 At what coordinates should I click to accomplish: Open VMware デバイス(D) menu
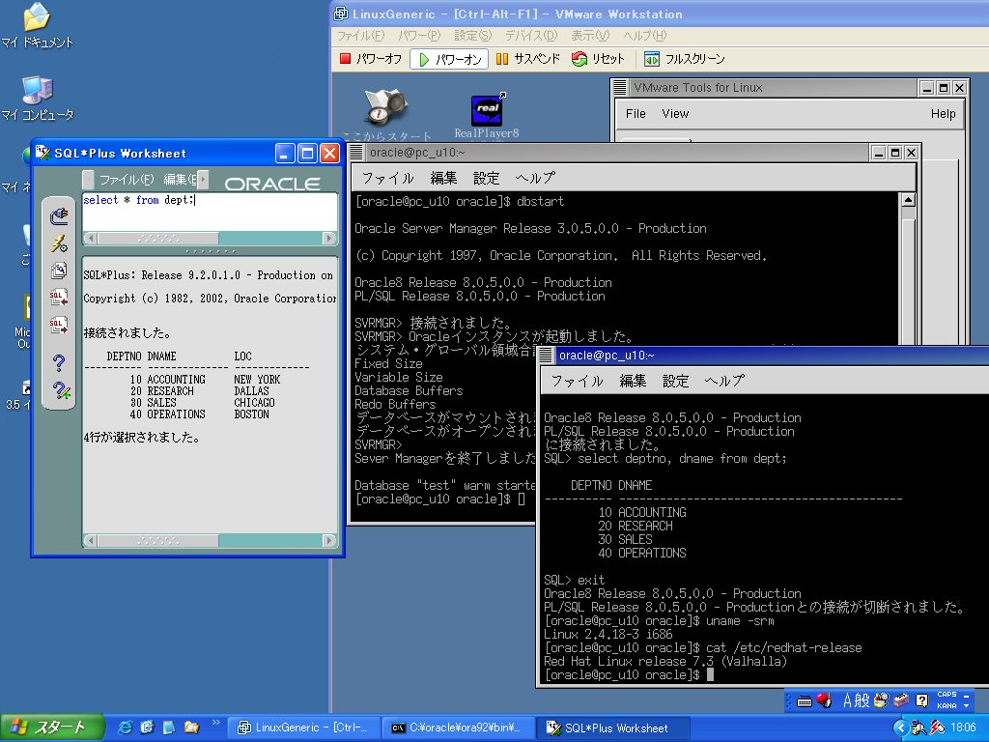531,36
